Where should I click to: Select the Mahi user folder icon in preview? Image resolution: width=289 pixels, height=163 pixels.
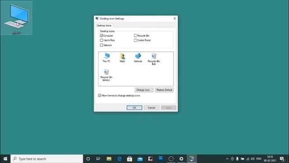[x=122, y=58]
